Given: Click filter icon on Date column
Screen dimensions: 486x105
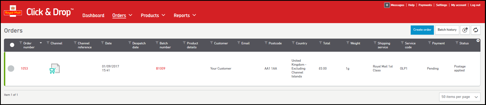Looking at the screenshot, I should point(102,43).
